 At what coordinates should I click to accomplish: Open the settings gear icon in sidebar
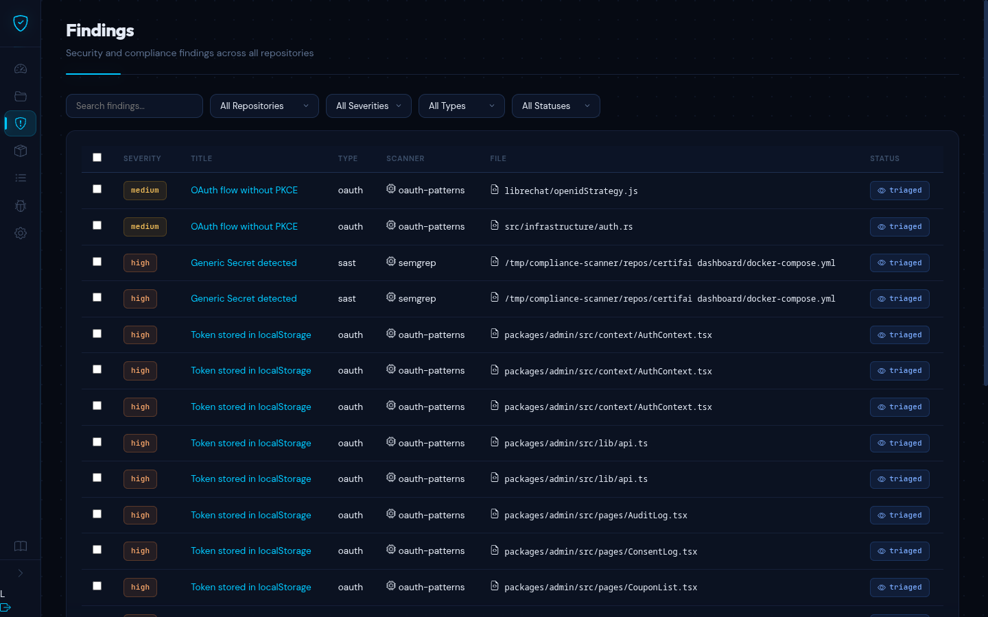click(21, 233)
